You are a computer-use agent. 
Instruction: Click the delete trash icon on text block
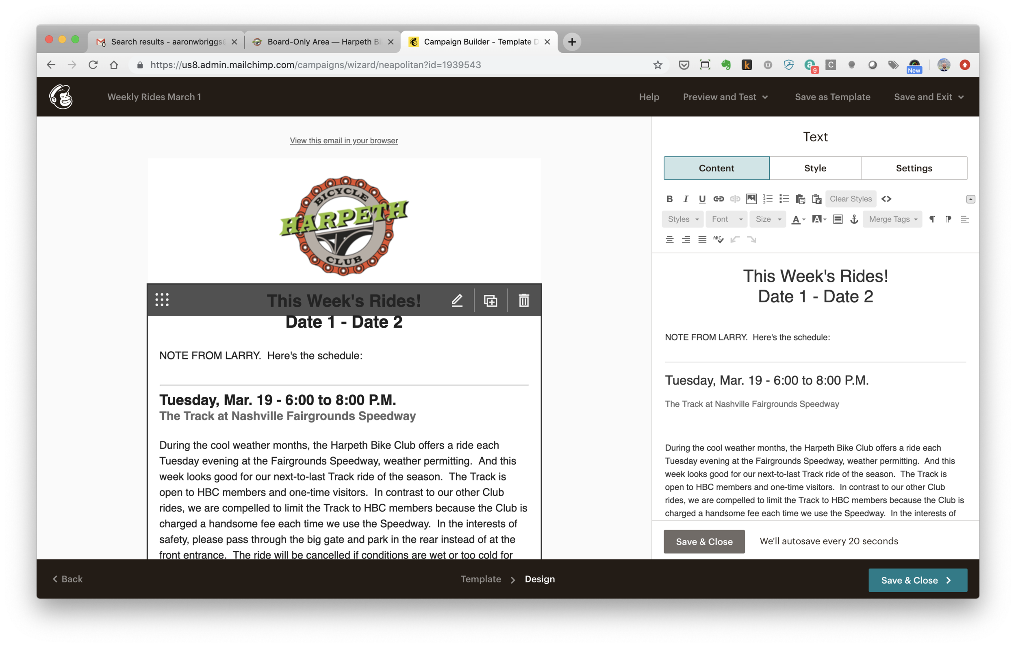click(523, 300)
